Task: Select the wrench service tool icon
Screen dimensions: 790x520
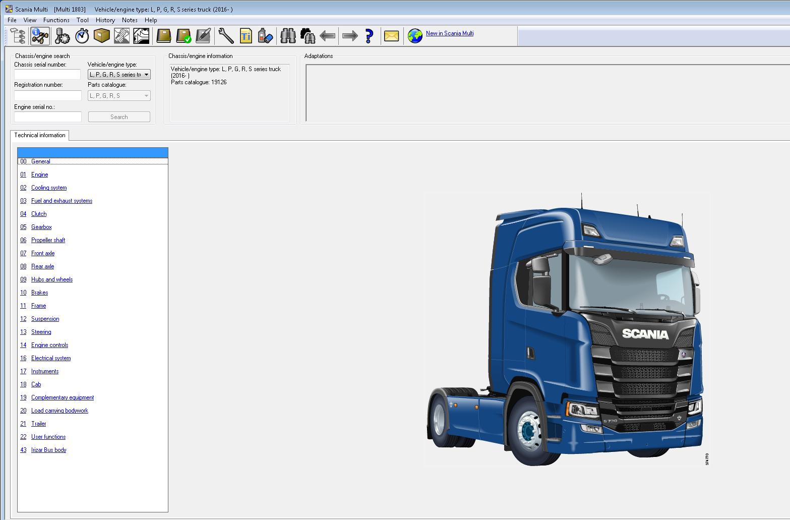Action: (225, 36)
